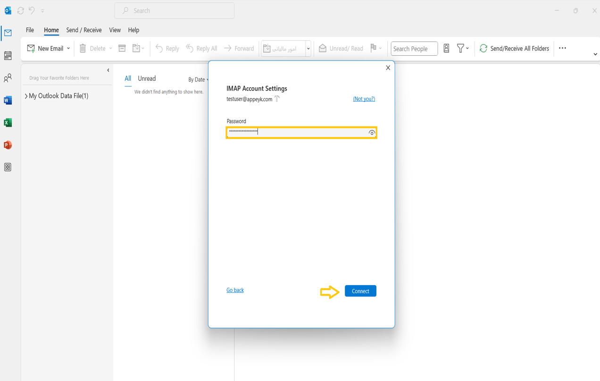This screenshot has height=381, width=600.
Task: Open the Calendar view in sidebar
Action: click(x=8, y=56)
